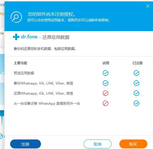The width and height of the screenshot is (153, 149).
Task: Click the 取消 cancel button
Action: (98, 144)
